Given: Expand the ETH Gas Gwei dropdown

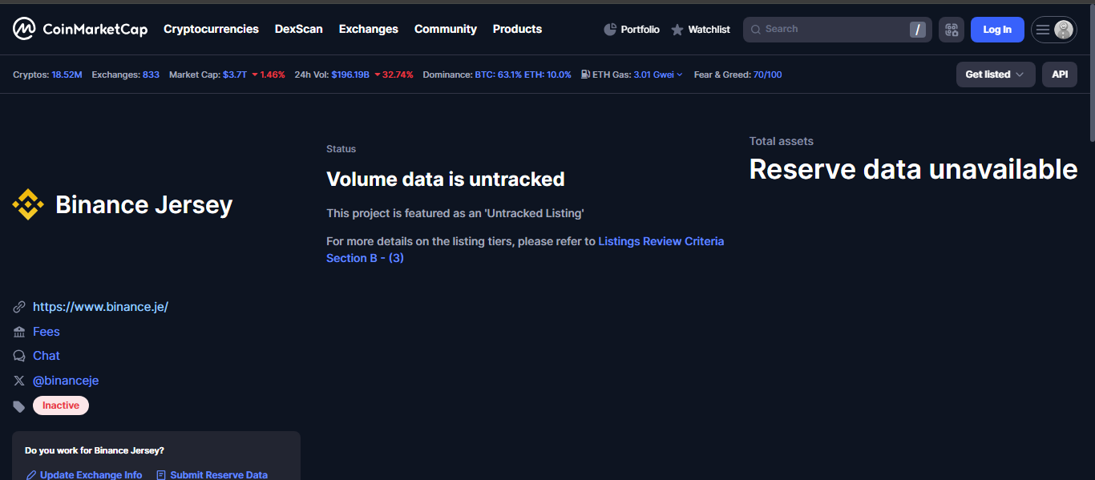Looking at the screenshot, I should 680,75.
